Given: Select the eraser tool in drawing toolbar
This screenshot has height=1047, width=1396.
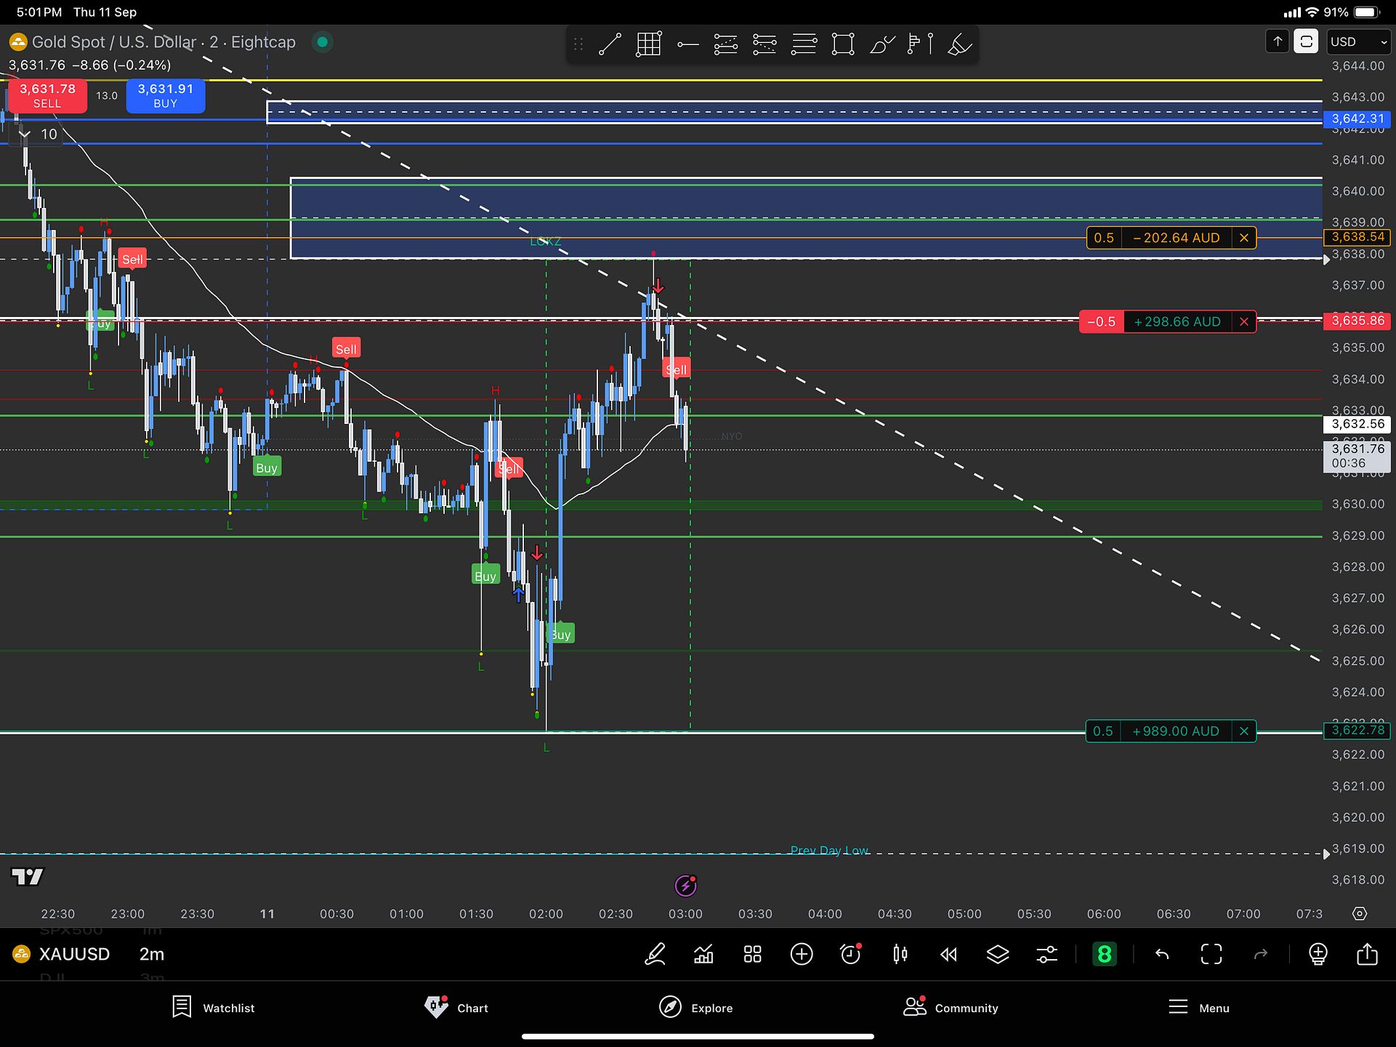Looking at the screenshot, I should point(959,44).
